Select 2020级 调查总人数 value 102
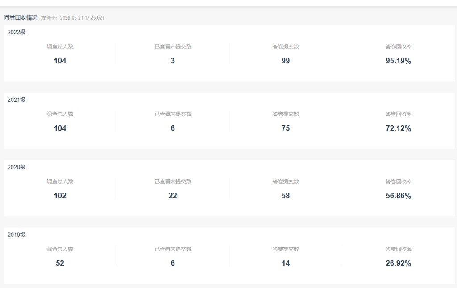 pos(60,196)
